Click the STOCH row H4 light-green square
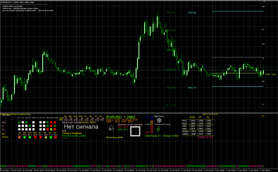The image size is (278, 172). (x=46, y=137)
